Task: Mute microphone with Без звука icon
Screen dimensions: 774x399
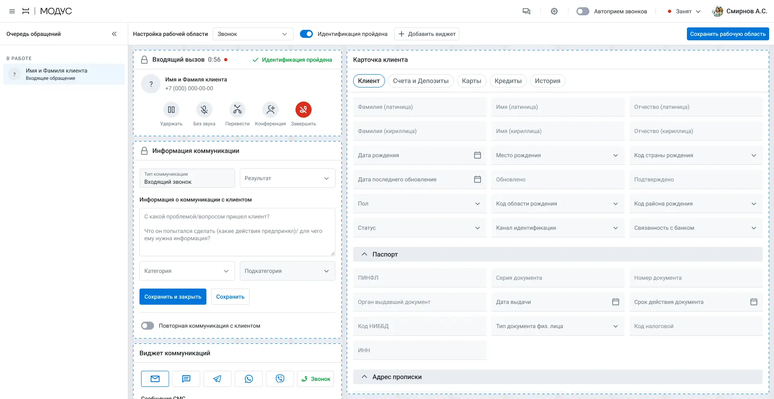Action: coord(204,110)
